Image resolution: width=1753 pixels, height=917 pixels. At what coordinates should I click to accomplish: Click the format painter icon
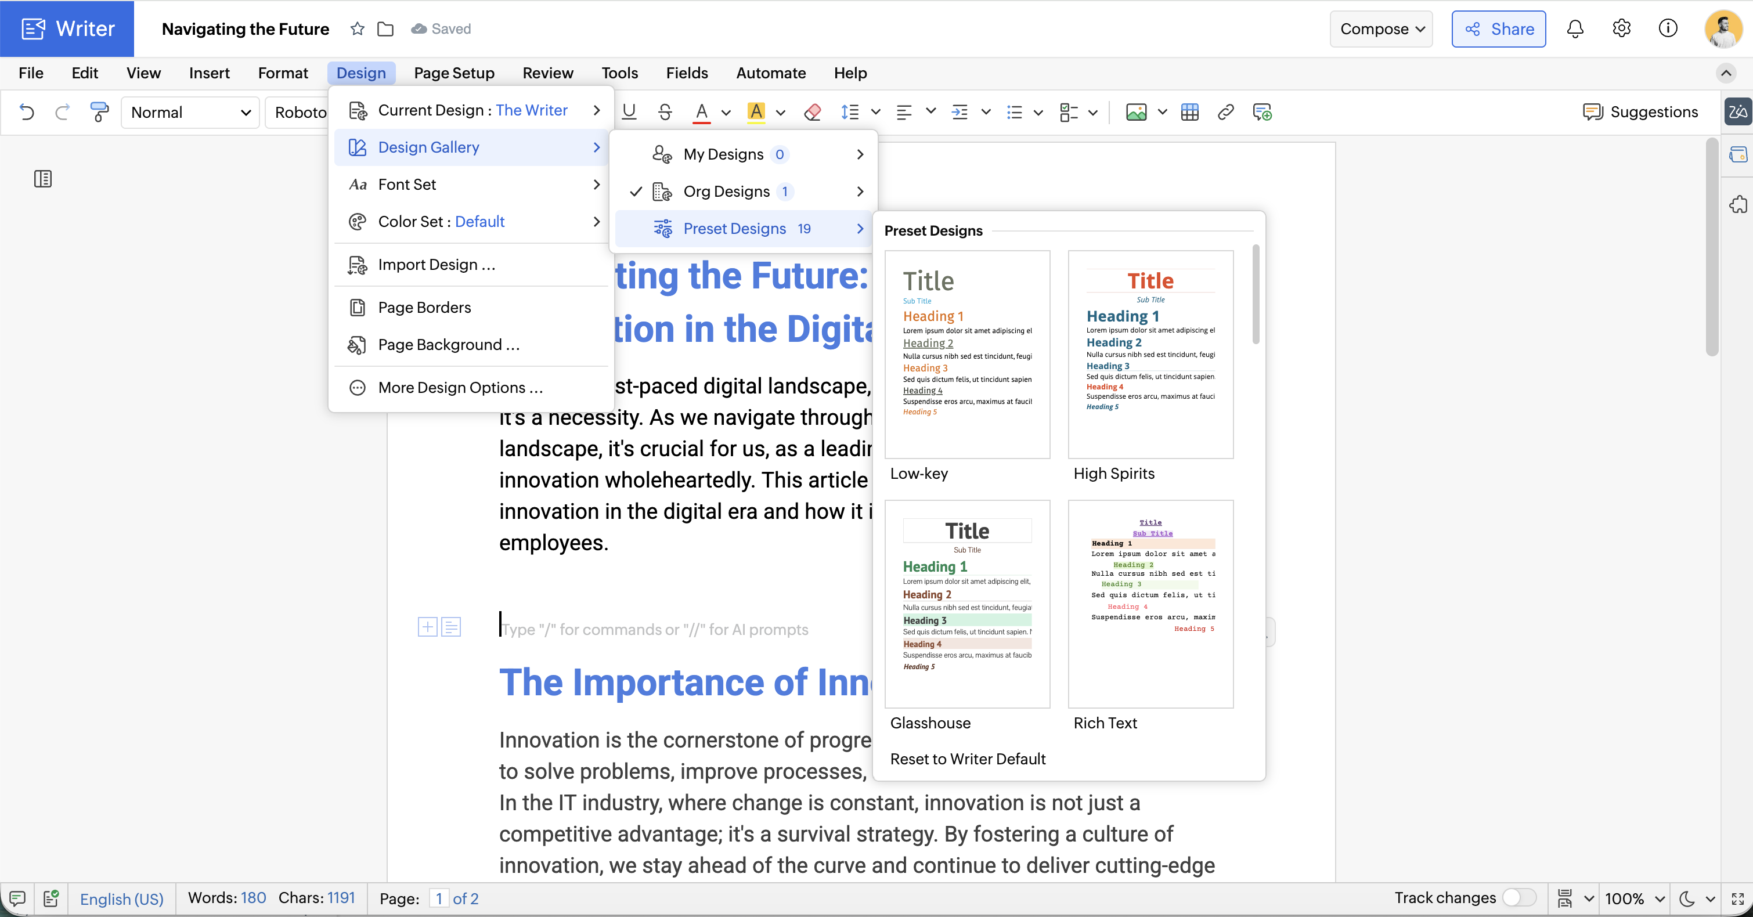[x=99, y=111]
